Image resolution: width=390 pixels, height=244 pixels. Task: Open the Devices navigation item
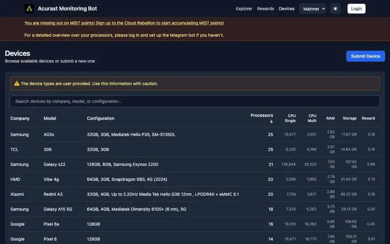tap(287, 9)
